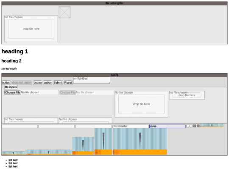Focus the text field showing 'placeholder'
This screenshot has width=229, height=171.
tap(131, 126)
